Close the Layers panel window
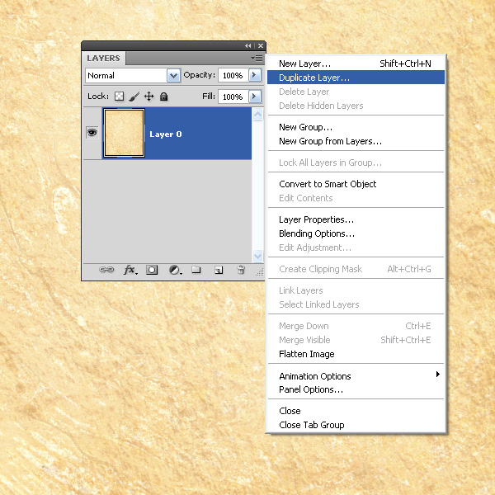Image resolution: width=495 pixels, height=495 pixels. pyautogui.click(x=261, y=46)
